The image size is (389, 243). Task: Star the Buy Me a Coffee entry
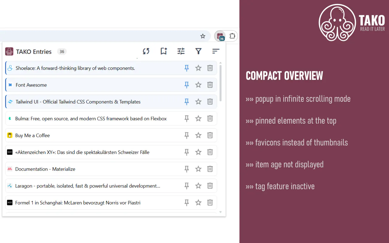[198, 135]
